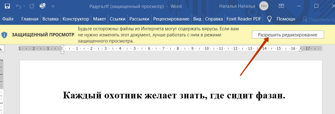Switch to the Вставка tab
The image size is (335, 114).
(x=50, y=19)
